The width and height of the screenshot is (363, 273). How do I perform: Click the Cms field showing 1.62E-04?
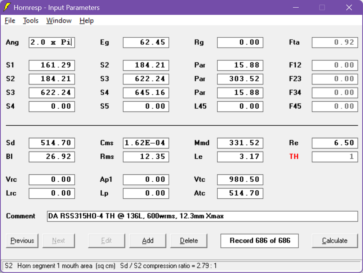pos(146,143)
